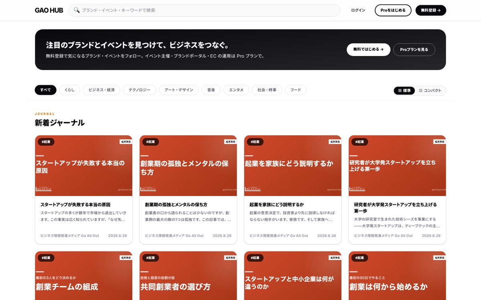
Task: Focus the brand and event search field
Action: 204,10
